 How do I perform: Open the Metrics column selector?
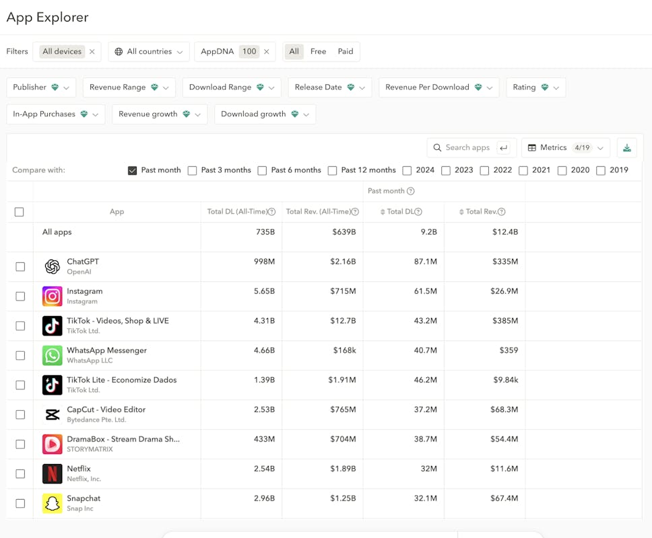566,148
